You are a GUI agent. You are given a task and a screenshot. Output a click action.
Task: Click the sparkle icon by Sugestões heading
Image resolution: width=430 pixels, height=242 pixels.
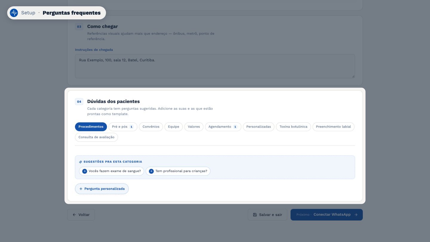pyautogui.click(x=81, y=162)
